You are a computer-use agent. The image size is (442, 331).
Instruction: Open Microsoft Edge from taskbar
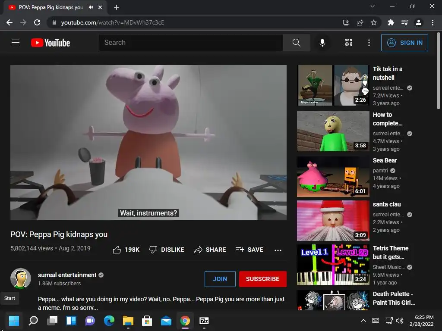click(109, 321)
